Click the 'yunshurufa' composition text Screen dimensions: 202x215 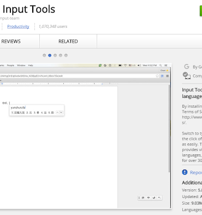tap(18, 108)
